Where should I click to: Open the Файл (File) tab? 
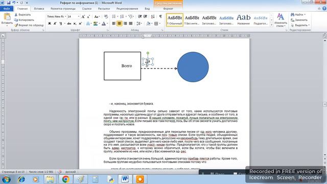7,9
